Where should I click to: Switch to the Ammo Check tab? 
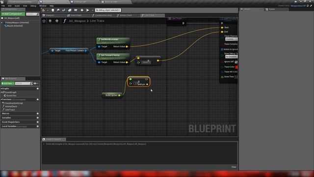126,15
